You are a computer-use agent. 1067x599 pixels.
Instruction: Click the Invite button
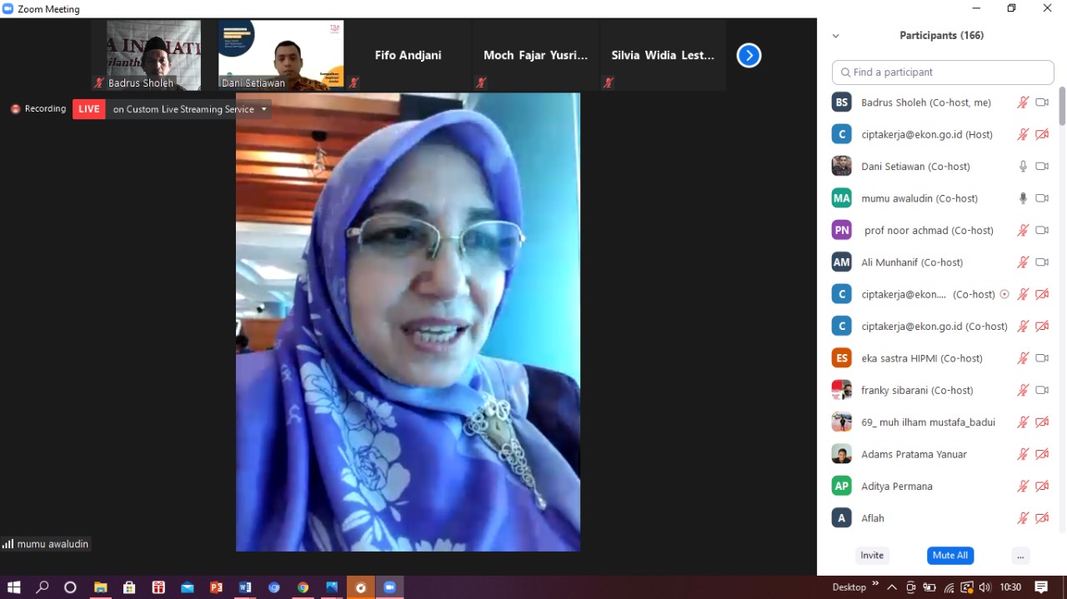click(x=872, y=556)
